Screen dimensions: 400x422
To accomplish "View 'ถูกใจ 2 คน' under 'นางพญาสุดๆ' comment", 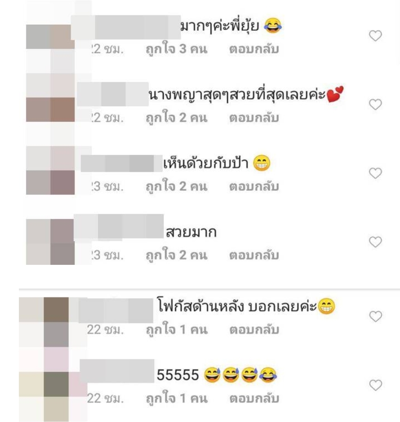I will point(177,118).
